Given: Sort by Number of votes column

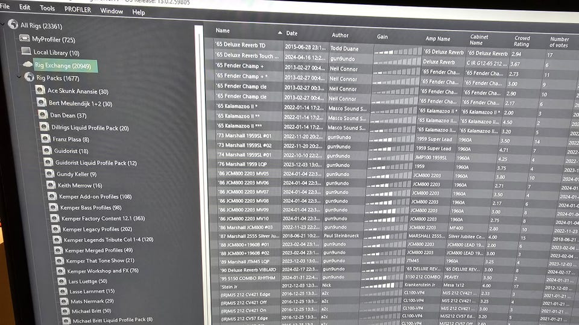Looking at the screenshot, I should tap(559, 42).
